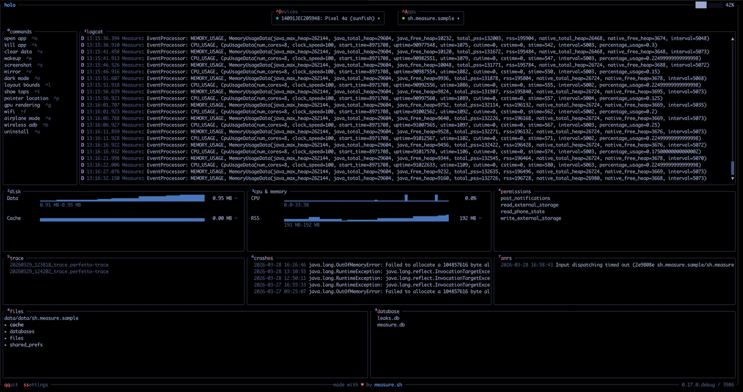Toggle 'wifi' command
Screen dimensions: 743x392
(x=15, y=112)
